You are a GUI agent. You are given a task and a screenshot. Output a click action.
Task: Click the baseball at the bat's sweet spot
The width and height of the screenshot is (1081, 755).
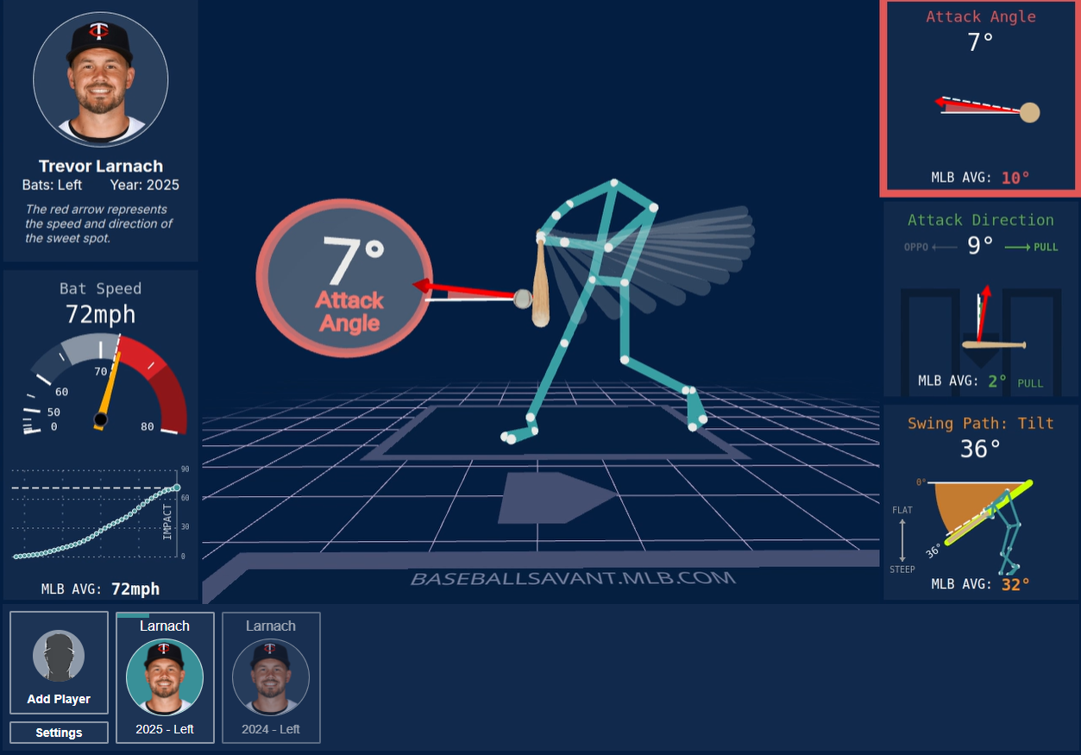[522, 299]
